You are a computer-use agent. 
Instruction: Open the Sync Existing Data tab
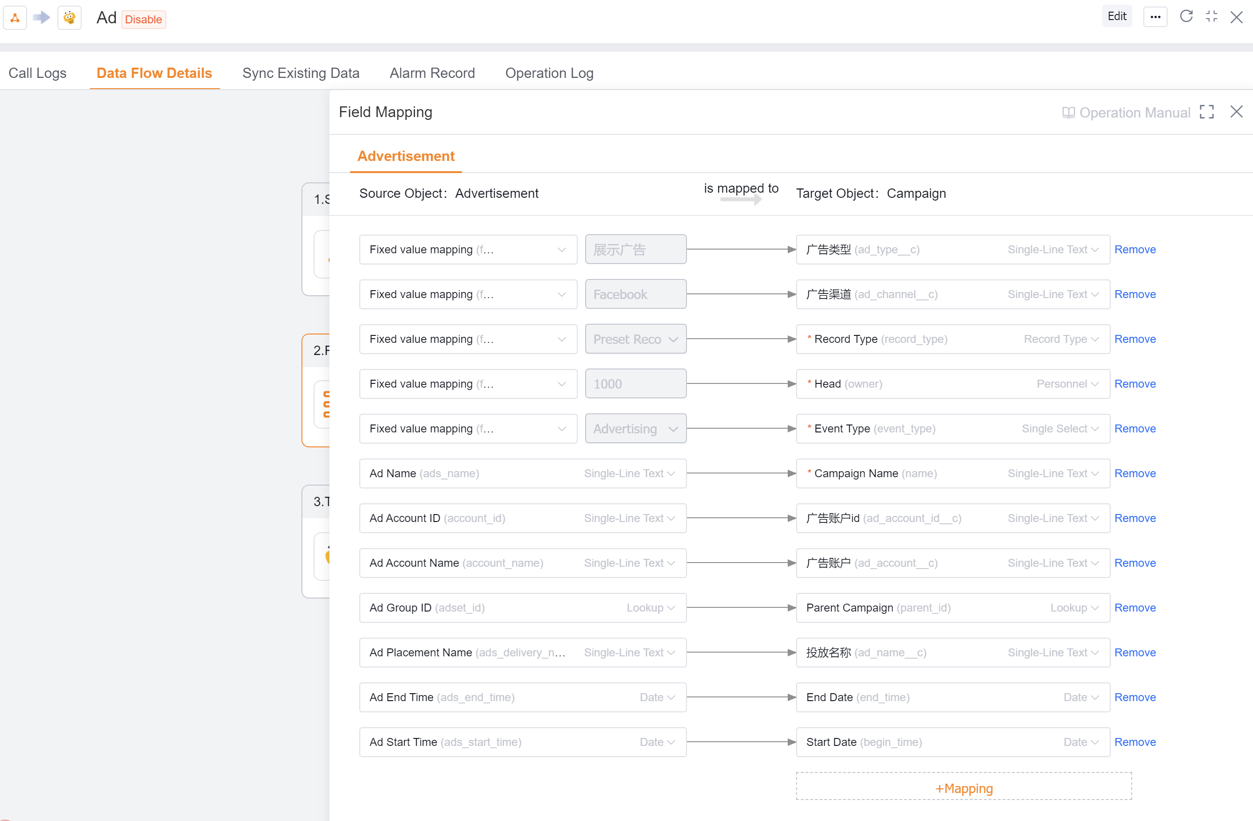(301, 73)
